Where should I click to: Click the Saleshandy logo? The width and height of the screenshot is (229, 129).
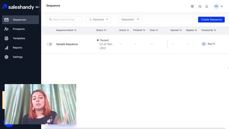(x=18, y=7)
